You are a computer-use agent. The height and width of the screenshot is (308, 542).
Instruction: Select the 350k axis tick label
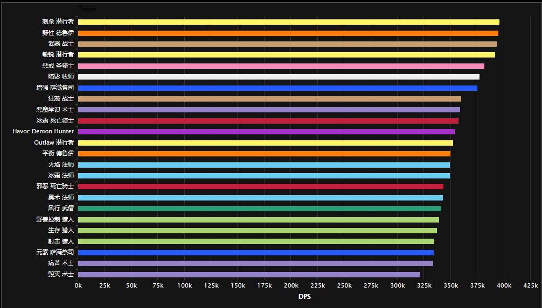click(451, 285)
